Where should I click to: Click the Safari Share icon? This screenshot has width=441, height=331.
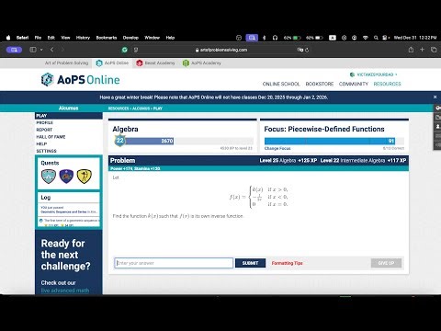(x=411, y=50)
